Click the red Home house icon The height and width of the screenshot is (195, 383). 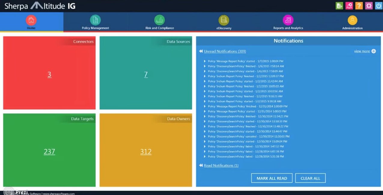point(31,20)
